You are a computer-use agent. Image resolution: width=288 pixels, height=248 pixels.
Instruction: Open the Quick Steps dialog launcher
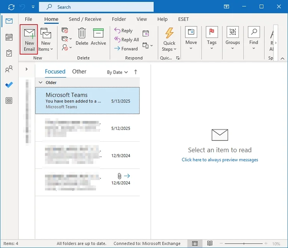click(x=178, y=58)
